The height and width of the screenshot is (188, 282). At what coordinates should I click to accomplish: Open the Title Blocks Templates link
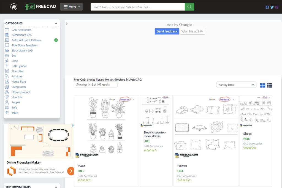(25, 45)
